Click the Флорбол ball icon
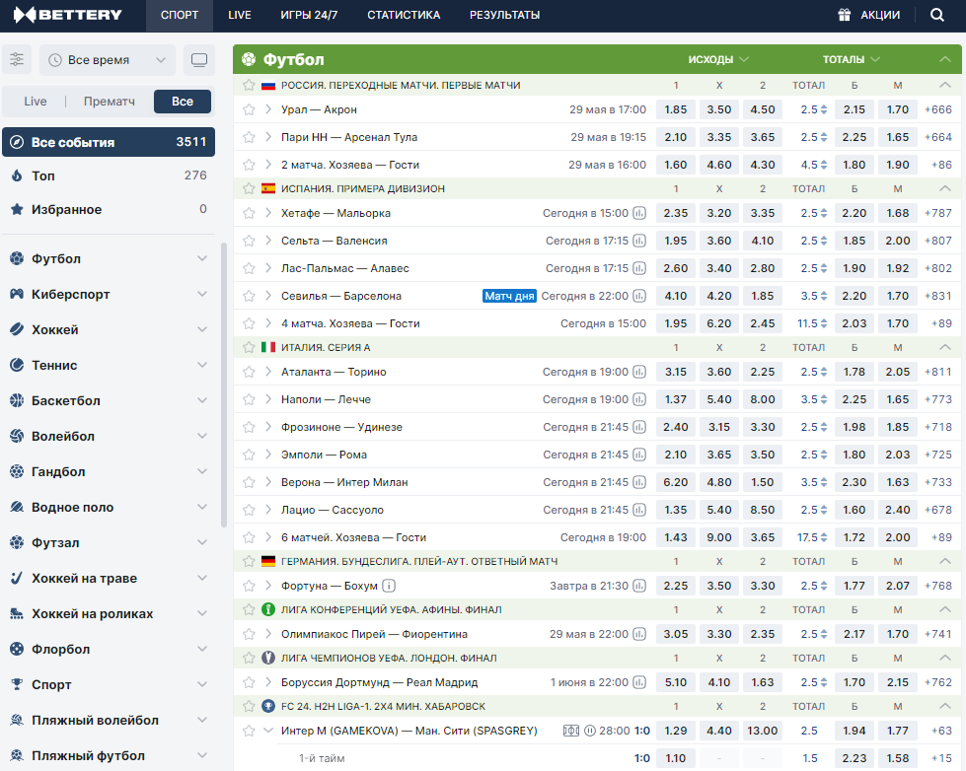The image size is (966, 771). pyautogui.click(x=17, y=649)
